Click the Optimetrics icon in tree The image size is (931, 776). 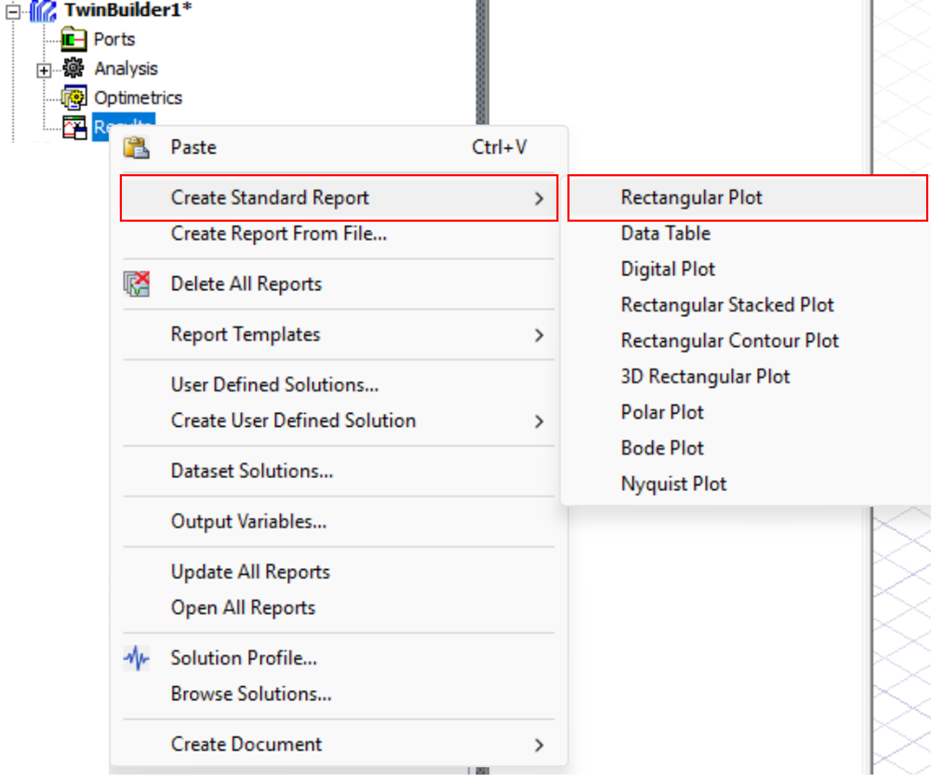click(74, 98)
